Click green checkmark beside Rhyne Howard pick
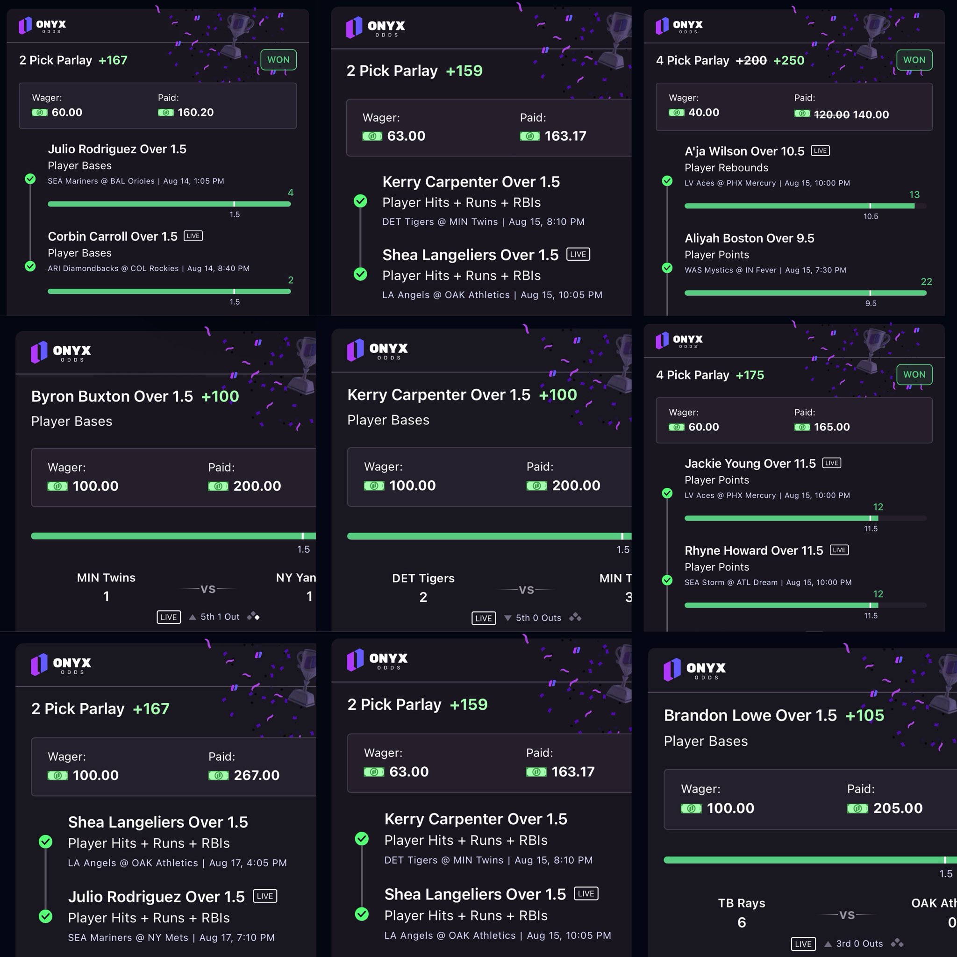Image resolution: width=957 pixels, height=957 pixels. (667, 580)
